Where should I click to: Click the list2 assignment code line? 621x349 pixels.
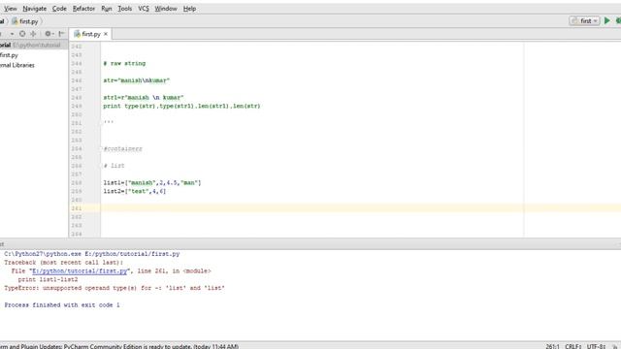pyautogui.click(x=135, y=191)
